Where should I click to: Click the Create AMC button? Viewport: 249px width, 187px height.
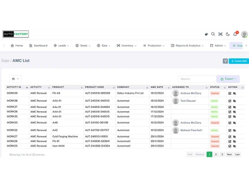pos(239,61)
